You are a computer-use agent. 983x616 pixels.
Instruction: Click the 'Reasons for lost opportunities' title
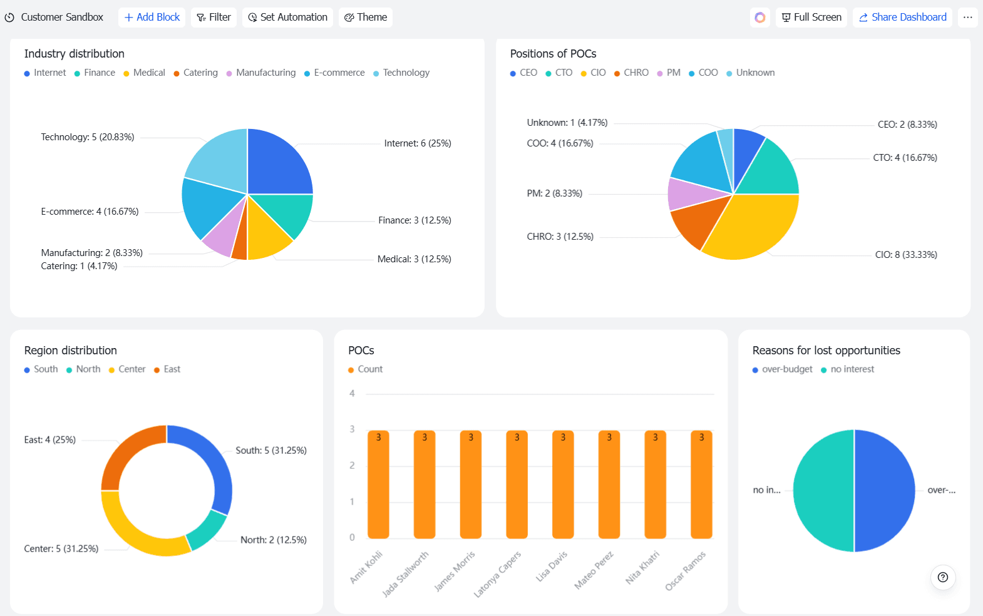[x=826, y=351]
